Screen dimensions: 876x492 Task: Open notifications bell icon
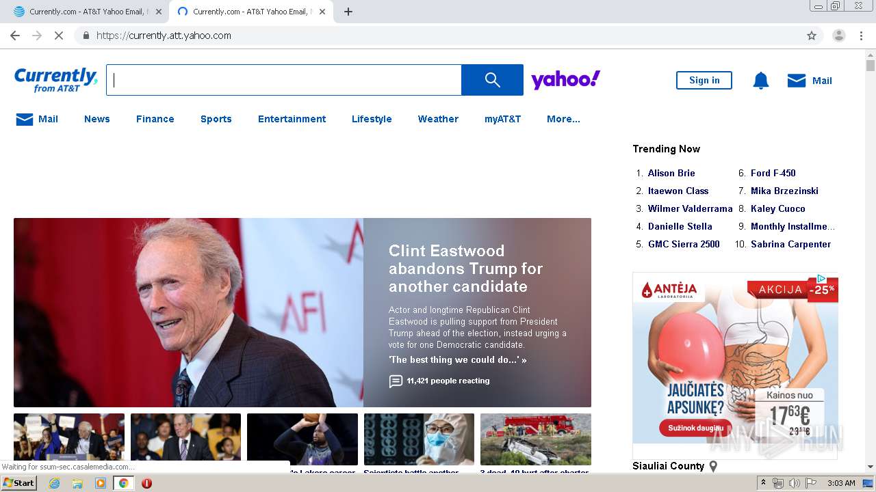[x=761, y=81]
